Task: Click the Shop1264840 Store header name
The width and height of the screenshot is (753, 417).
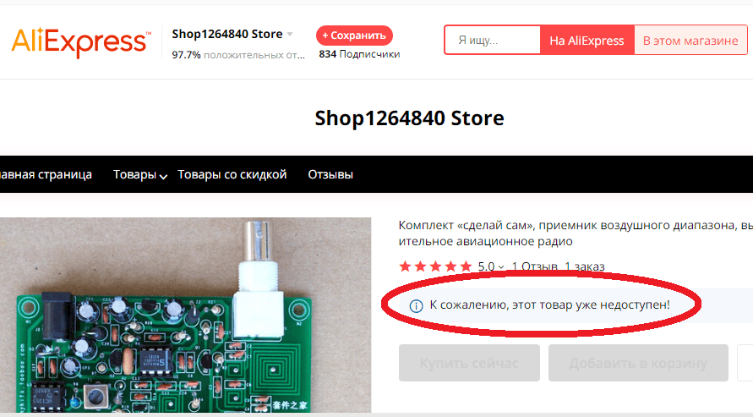Action: coord(227,34)
